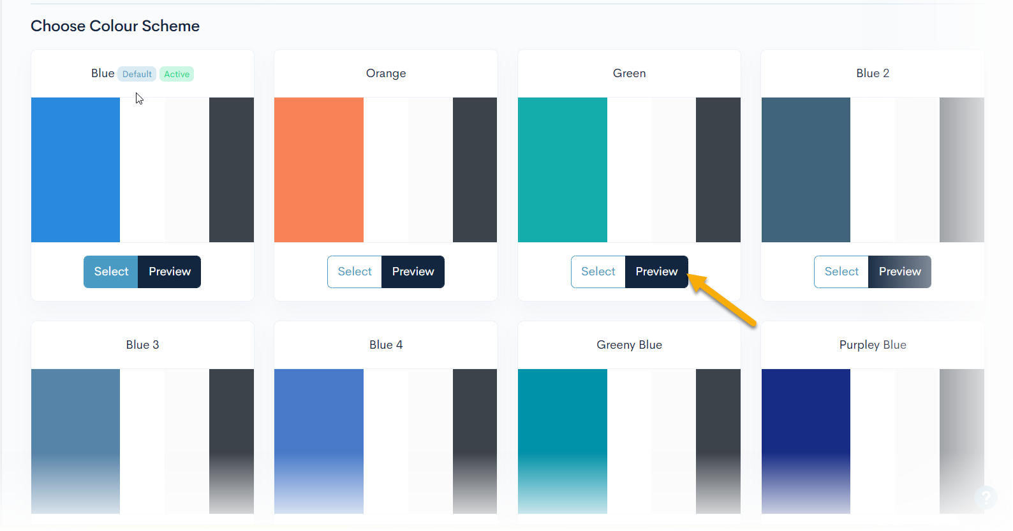1013x531 pixels.
Task: Click the Blue 2 slate colour swatch
Action: 806,170
